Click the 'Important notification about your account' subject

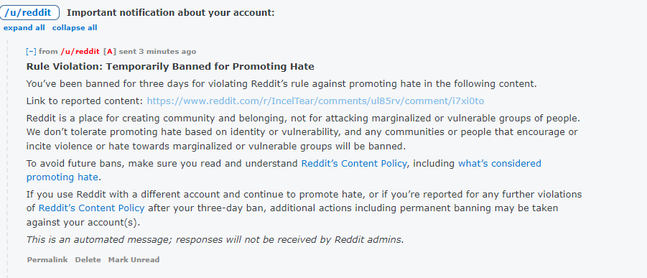point(170,13)
